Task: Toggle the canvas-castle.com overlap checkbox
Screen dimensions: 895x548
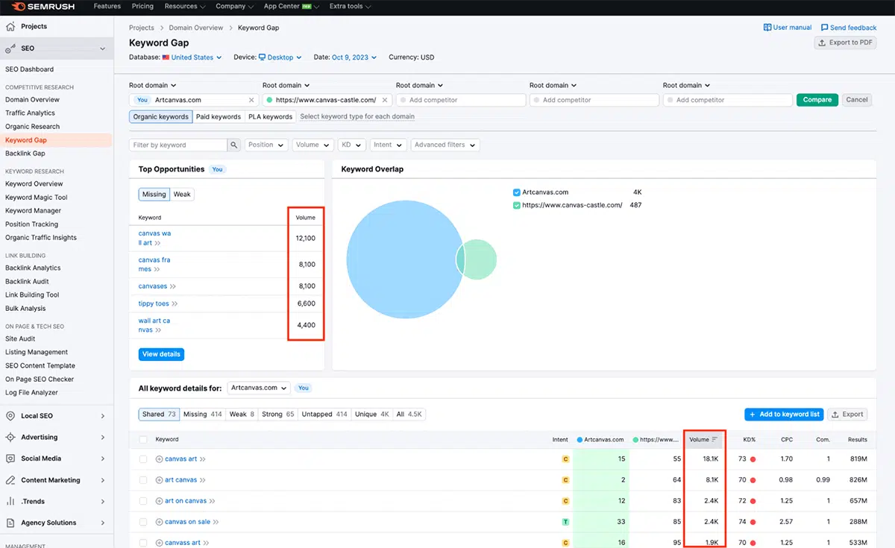Action: [x=516, y=205]
